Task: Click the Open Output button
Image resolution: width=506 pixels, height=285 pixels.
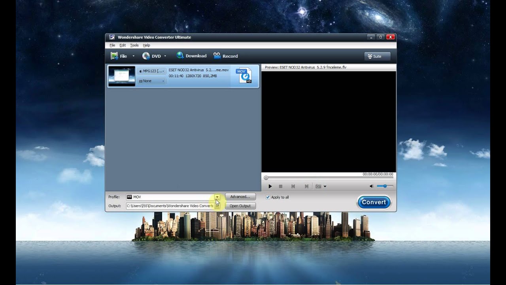Action: tap(240, 206)
